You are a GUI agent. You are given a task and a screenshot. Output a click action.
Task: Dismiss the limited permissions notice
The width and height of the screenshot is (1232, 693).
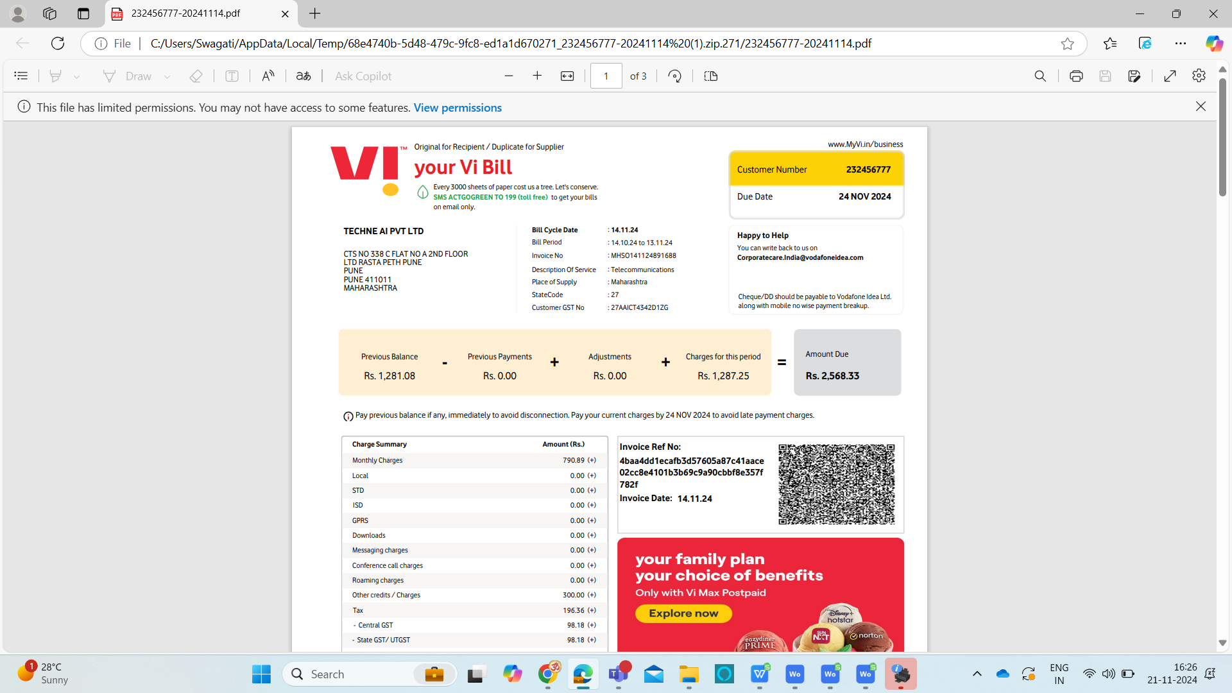[x=1201, y=107]
